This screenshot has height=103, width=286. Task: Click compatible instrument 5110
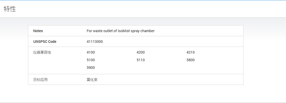141,60
